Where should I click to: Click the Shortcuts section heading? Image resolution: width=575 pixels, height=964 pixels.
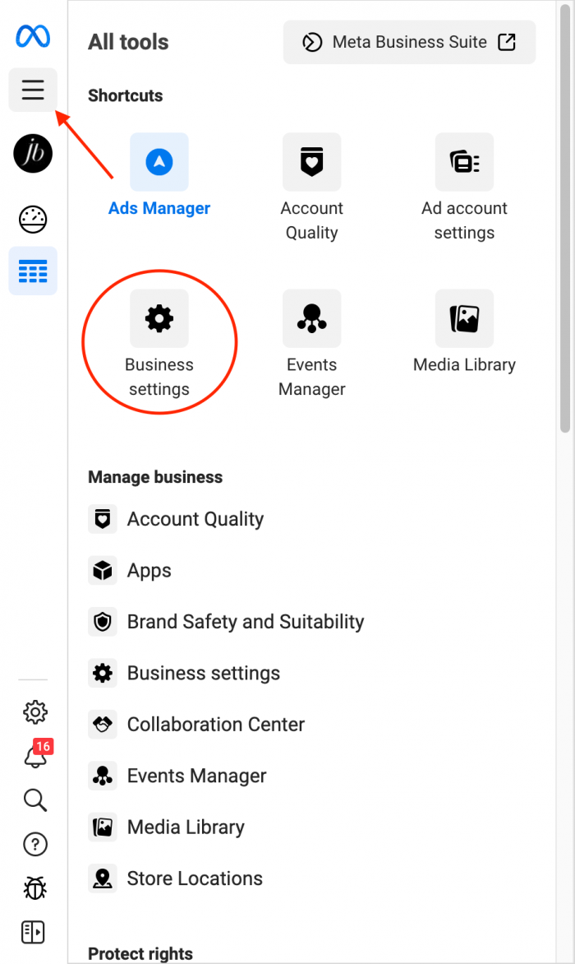point(125,95)
